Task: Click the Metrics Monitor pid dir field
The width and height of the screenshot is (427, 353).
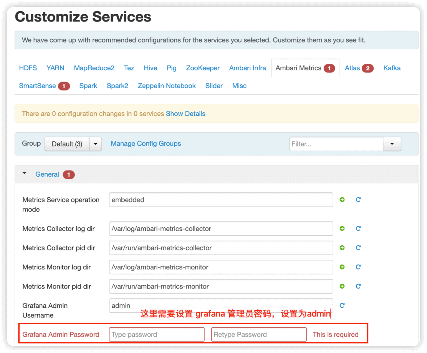Action: [221, 286]
